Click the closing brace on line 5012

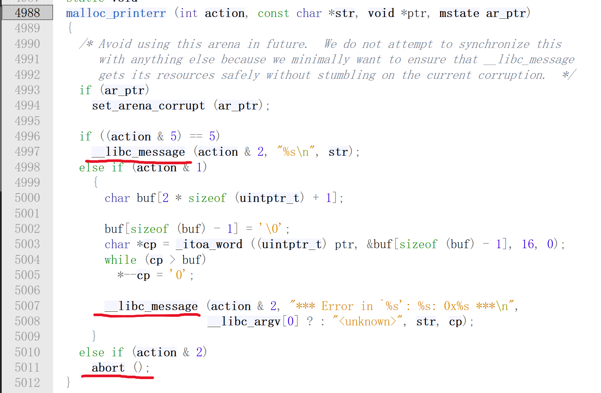coord(68,383)
